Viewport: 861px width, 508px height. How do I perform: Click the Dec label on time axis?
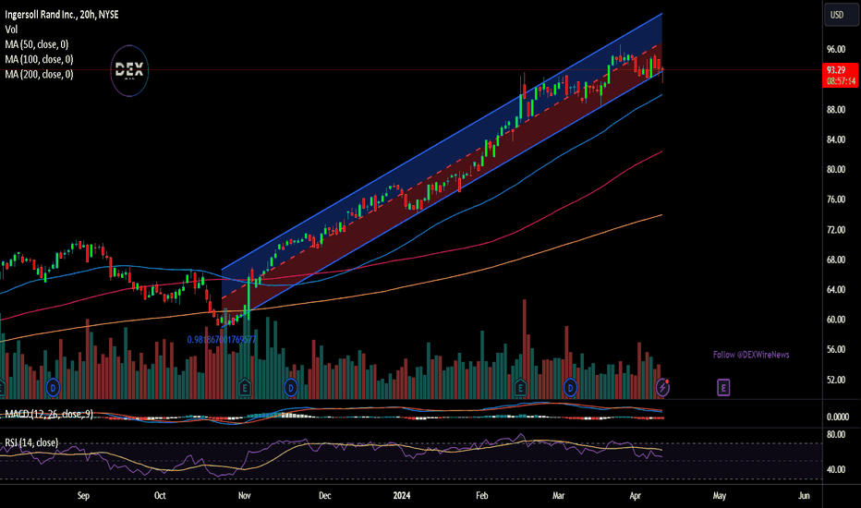tap(325, 495)
